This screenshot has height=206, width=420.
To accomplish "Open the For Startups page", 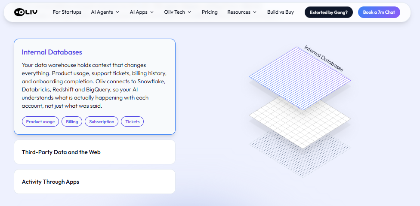I will [x=67, y=12].
